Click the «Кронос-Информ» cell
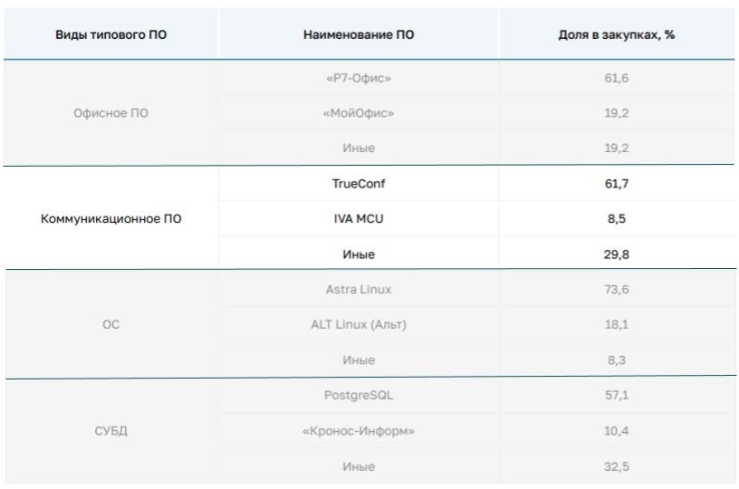This screenshot has width=739, height=489. [358, 431]
